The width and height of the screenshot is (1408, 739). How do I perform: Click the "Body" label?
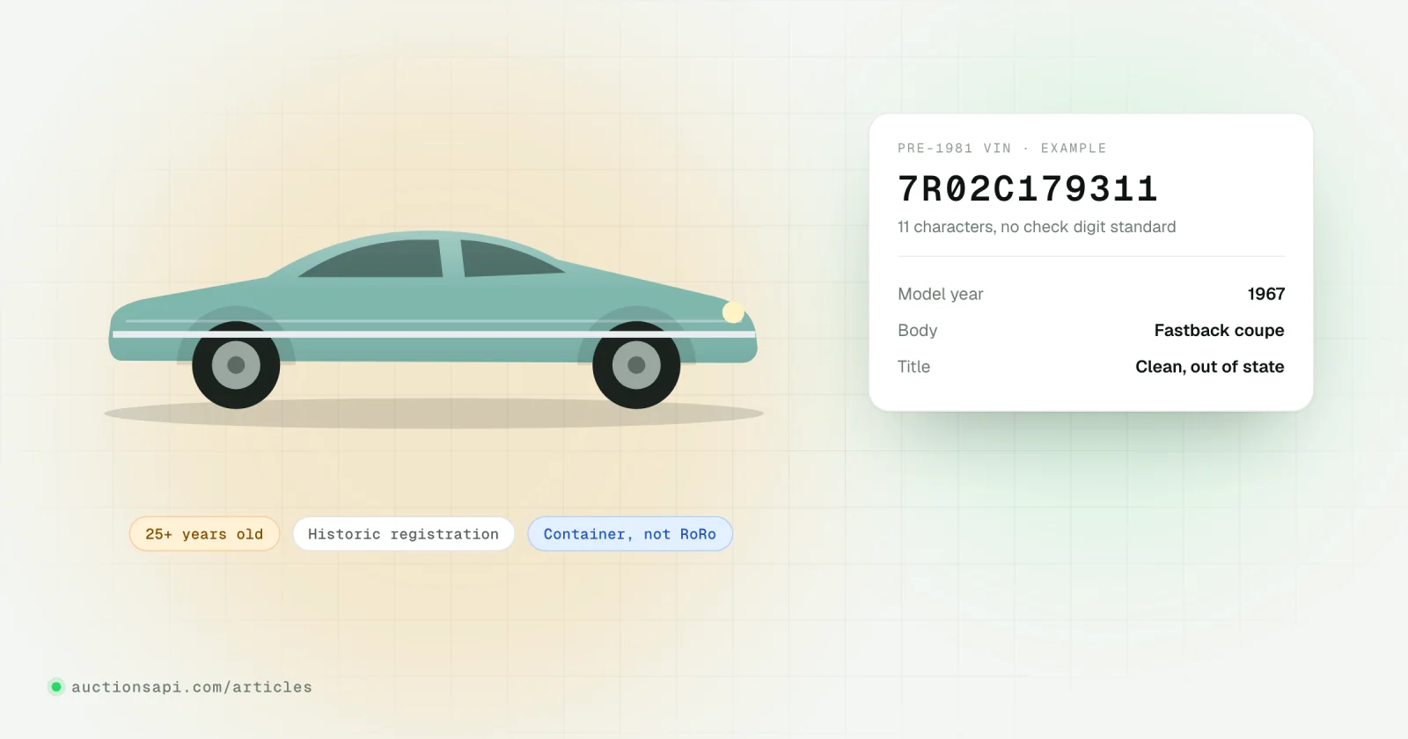[x=918, y=331]
